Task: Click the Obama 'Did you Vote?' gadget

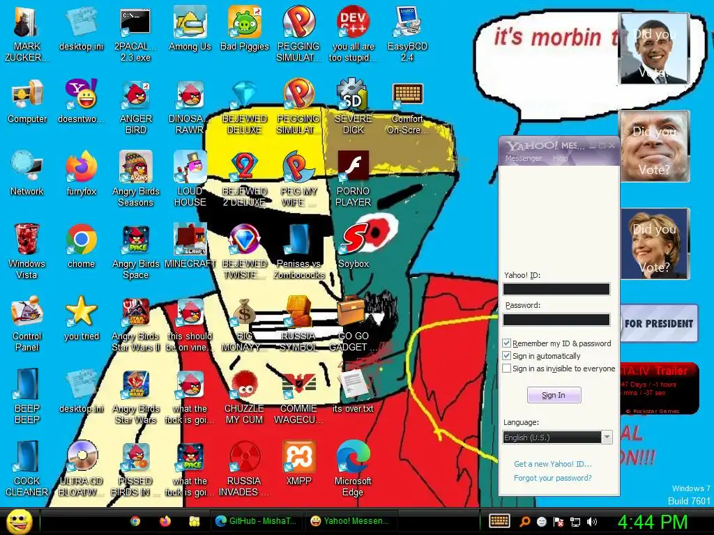Action: (654, 49)
